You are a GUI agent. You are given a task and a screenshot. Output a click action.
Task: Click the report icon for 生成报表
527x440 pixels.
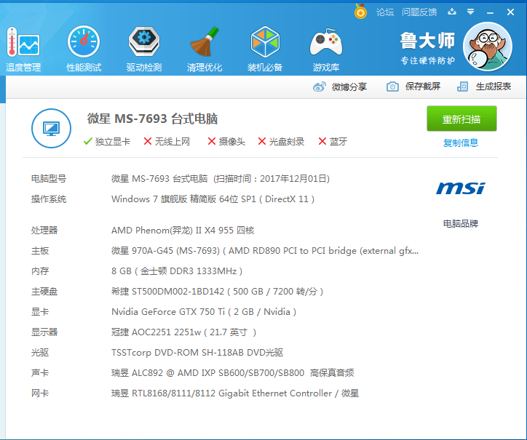pyautogui.click(x=462, y=87)
